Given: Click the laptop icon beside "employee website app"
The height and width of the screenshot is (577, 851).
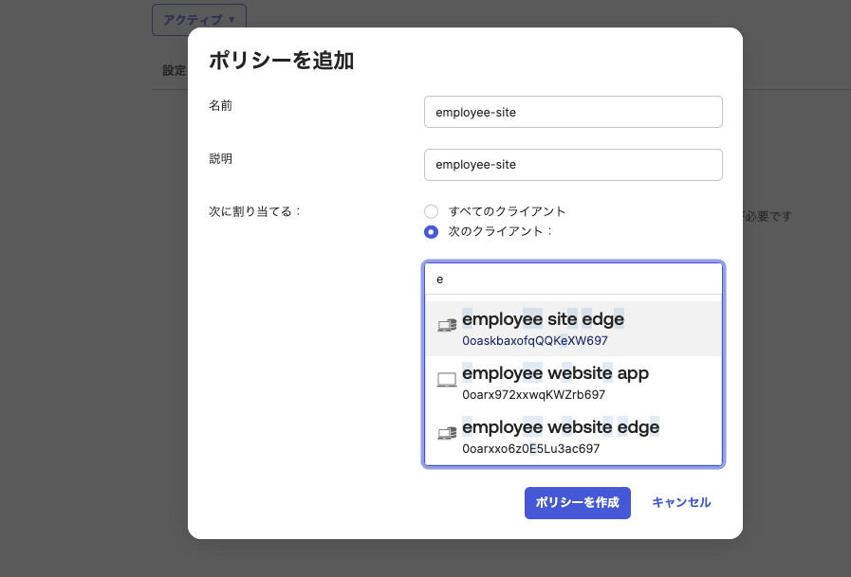Looking at the screenshot, I should [x=446, y=378].
